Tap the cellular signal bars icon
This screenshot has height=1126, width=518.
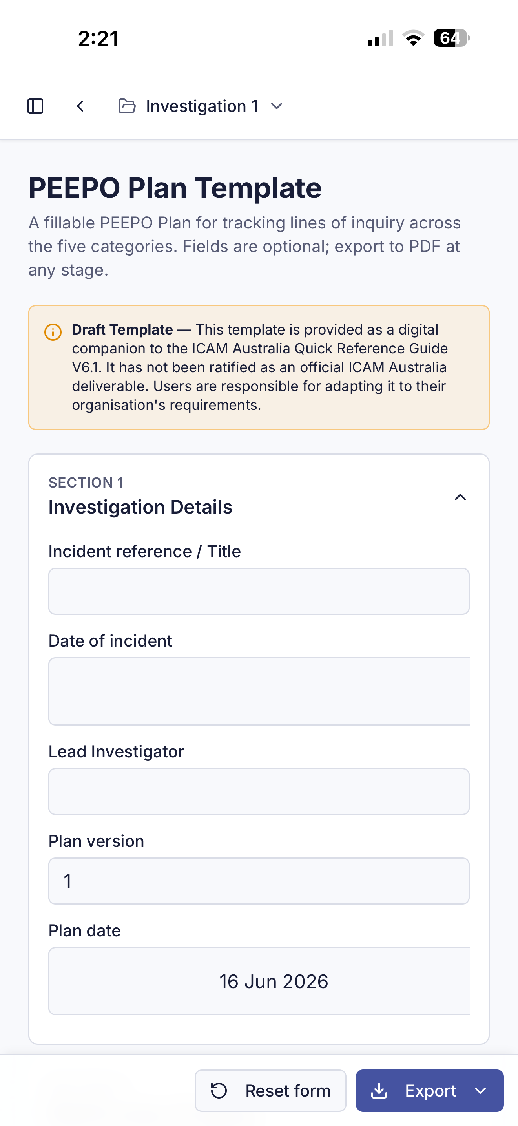coord(380,38)
